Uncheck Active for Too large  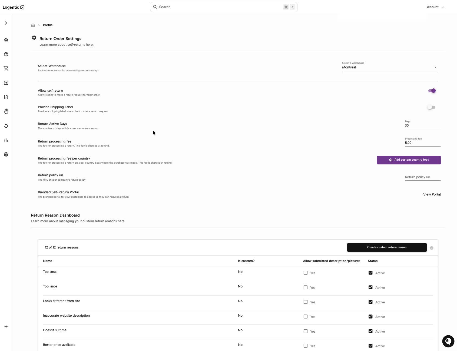[370, 287]
